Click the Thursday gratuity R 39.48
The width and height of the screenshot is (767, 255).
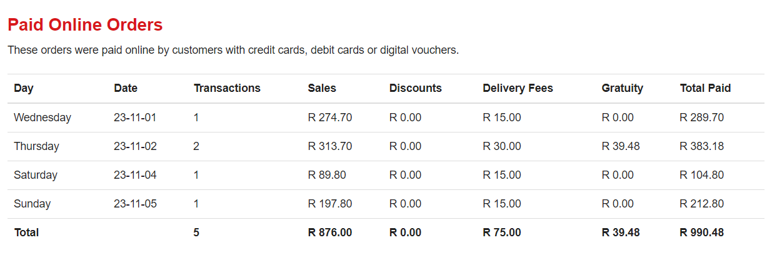point(621,146)
